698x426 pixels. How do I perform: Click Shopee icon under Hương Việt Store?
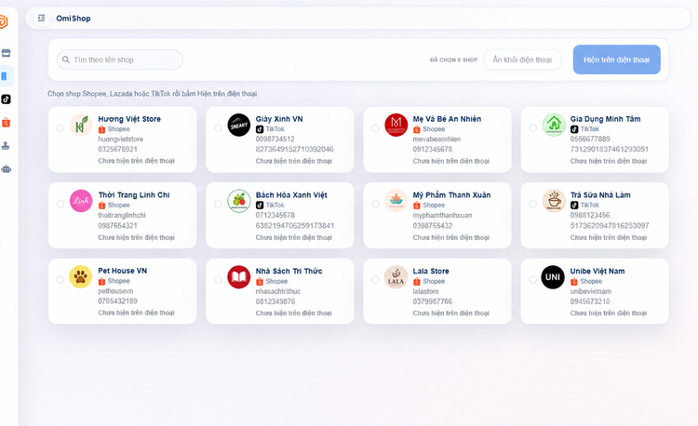pyautogui.click(x=102, y=129)
